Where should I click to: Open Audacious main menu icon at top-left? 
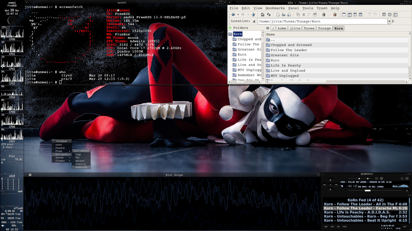[x=323, y=174]
